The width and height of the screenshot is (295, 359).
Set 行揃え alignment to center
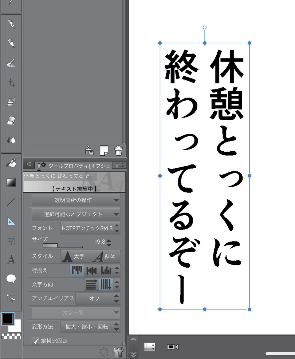click(92, 270)
